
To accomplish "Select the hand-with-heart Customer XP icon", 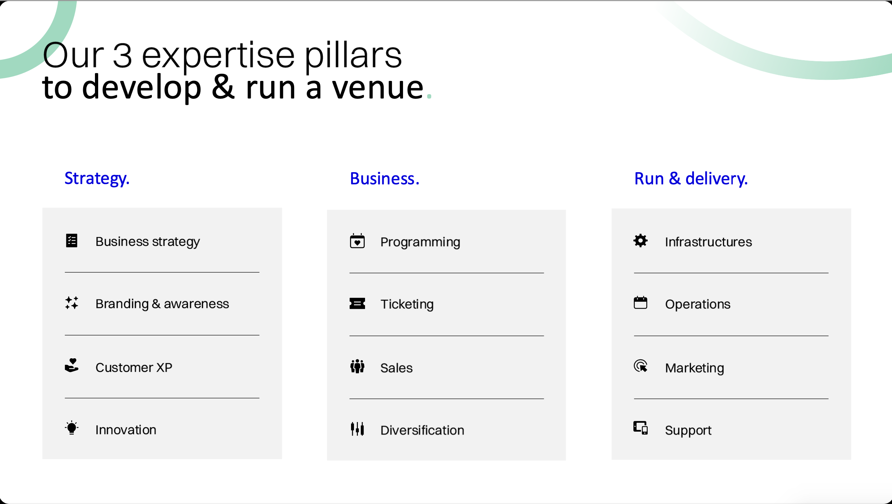I will [72, 365].
